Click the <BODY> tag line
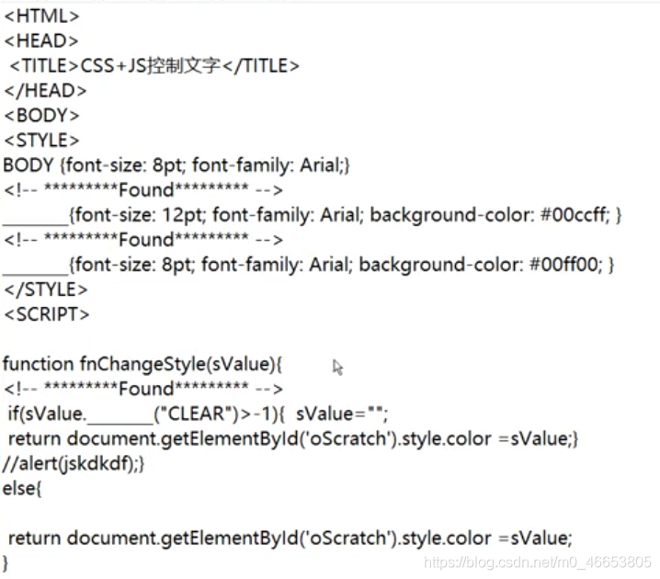The height and width of the screenshot is (579, 660). click(x=41, y=115)
